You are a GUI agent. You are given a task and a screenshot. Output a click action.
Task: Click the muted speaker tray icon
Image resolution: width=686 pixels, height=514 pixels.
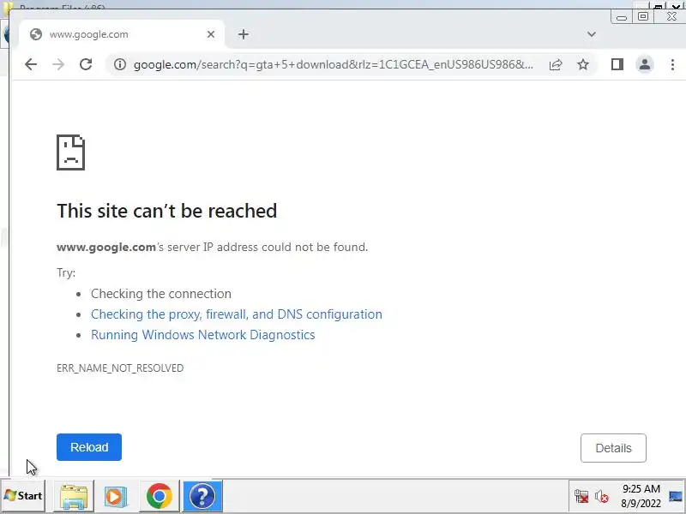pyautogui.click(x=602, y=497)
